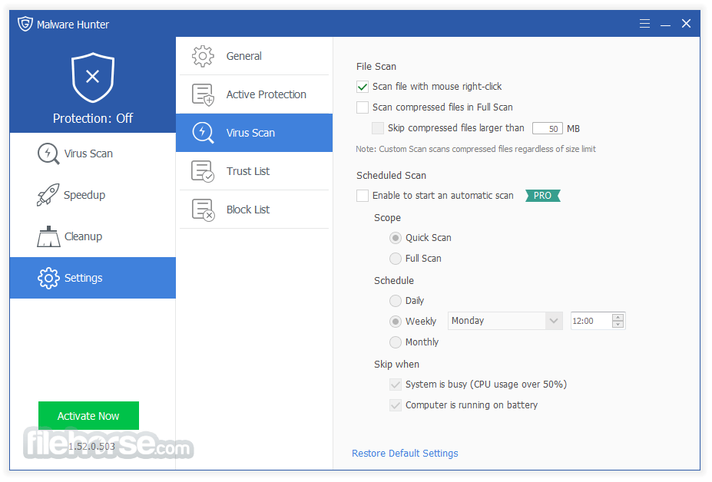Viewport: 712px width, 482px height.
Task: Click the General gear icon
Action: tap(203, 56)
